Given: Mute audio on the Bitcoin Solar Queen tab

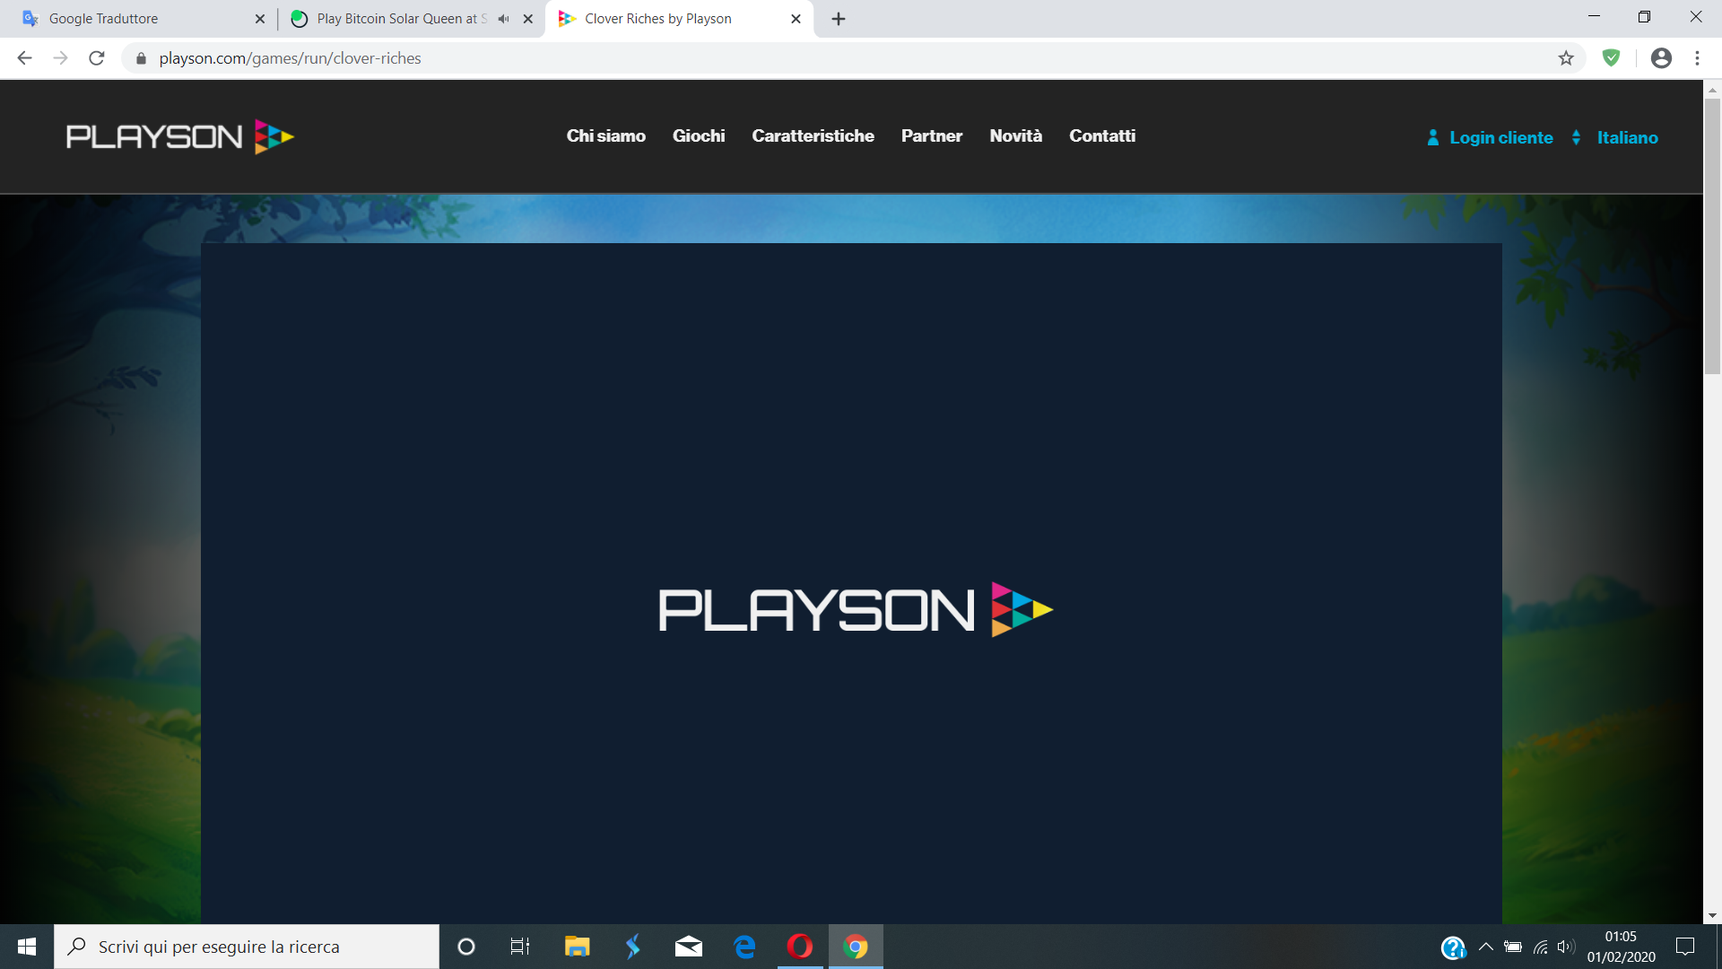Looking at the screenshot, I should (x=503, y=19).
